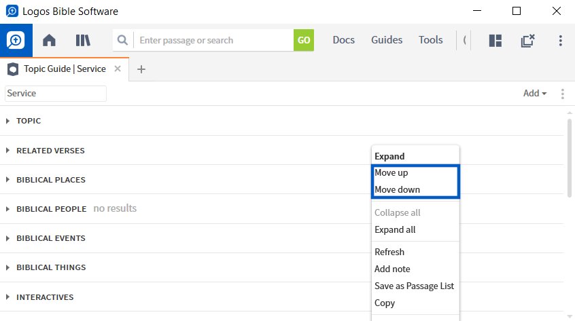This screenshot has width=575, height=321.
Task: Open the Library books icon
Action: click(83, 40)
